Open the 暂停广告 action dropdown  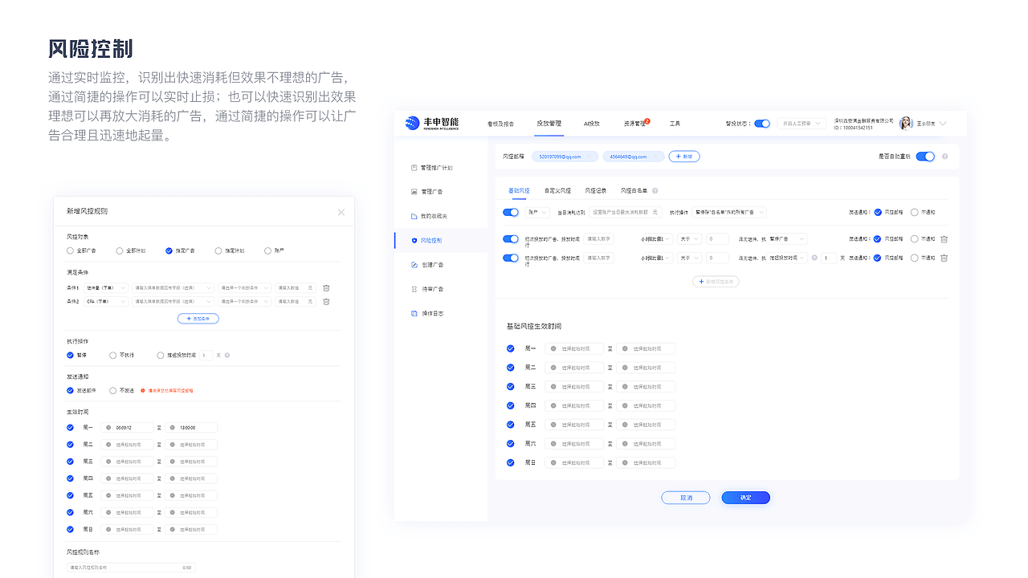(787, 238)
